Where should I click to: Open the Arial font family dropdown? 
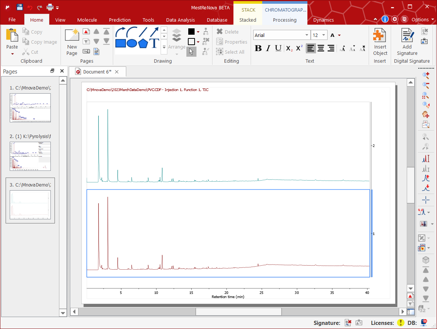pyautogui.click(x=307, y=35)
